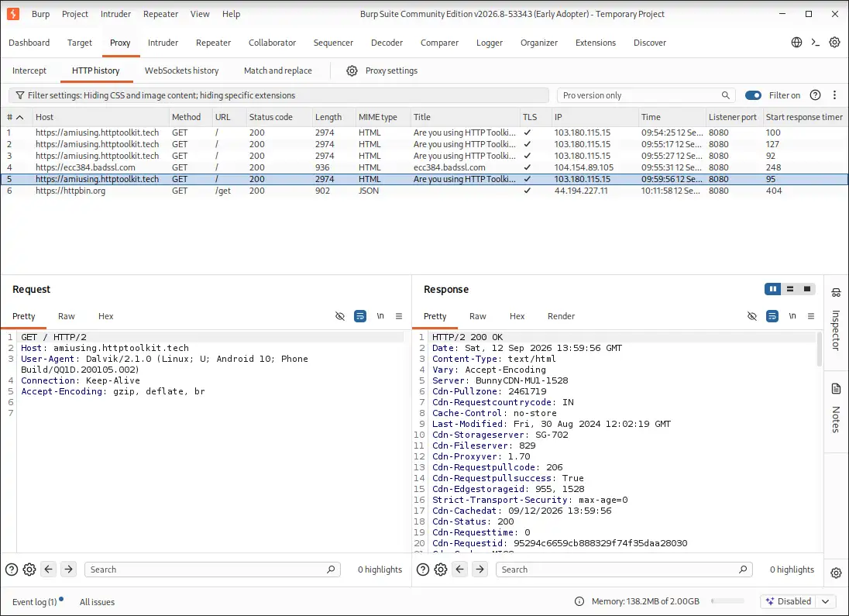
Task: Open All issues button
Action: tap(97, 602)
